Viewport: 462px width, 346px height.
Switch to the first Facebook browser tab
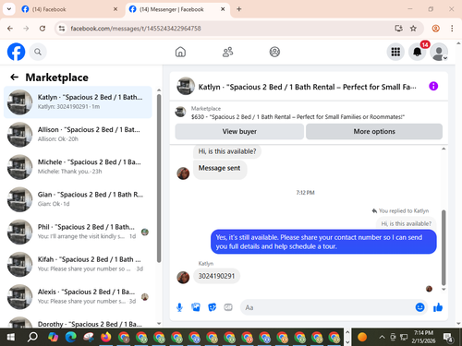[x=69, y=9]
